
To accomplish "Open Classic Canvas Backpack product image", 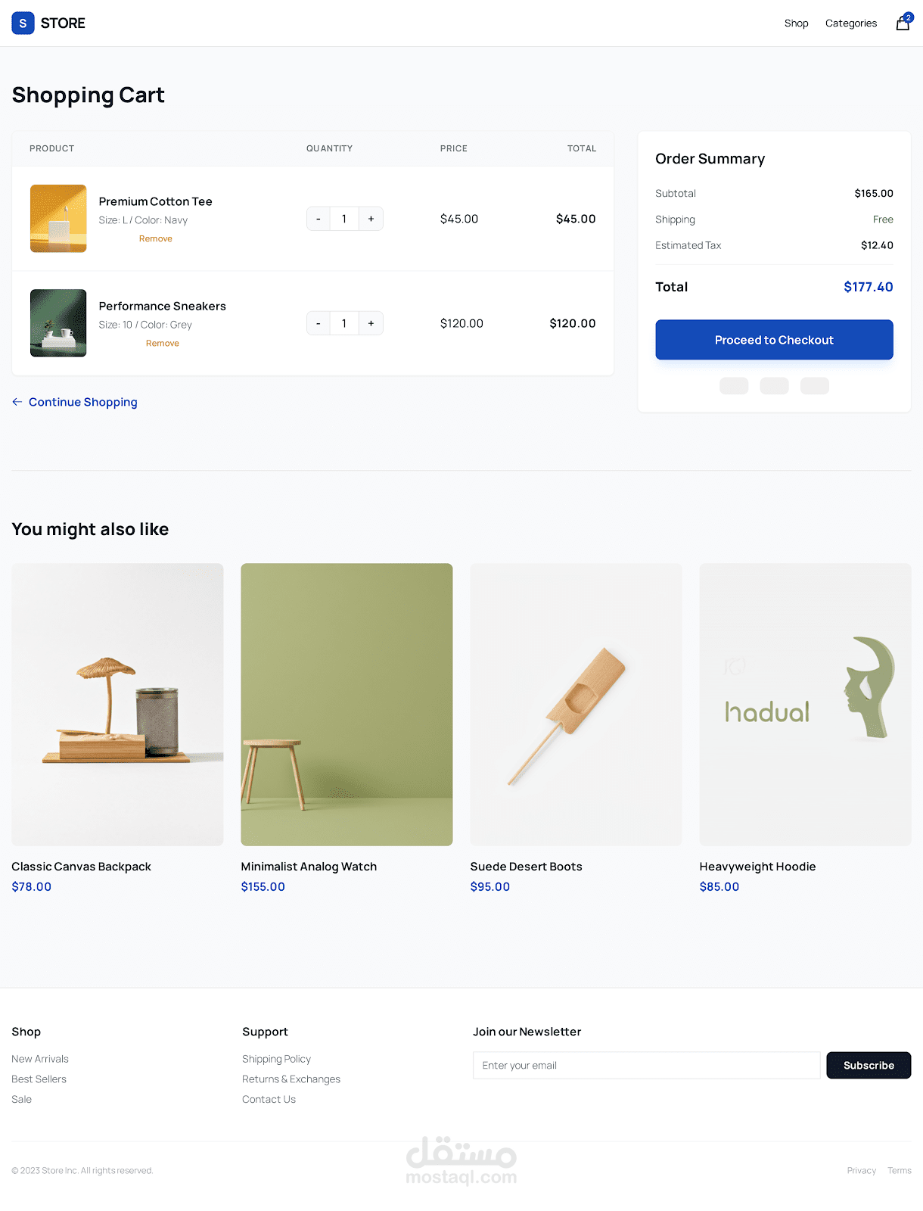I will pyautogui.click(x=117, y=705).
